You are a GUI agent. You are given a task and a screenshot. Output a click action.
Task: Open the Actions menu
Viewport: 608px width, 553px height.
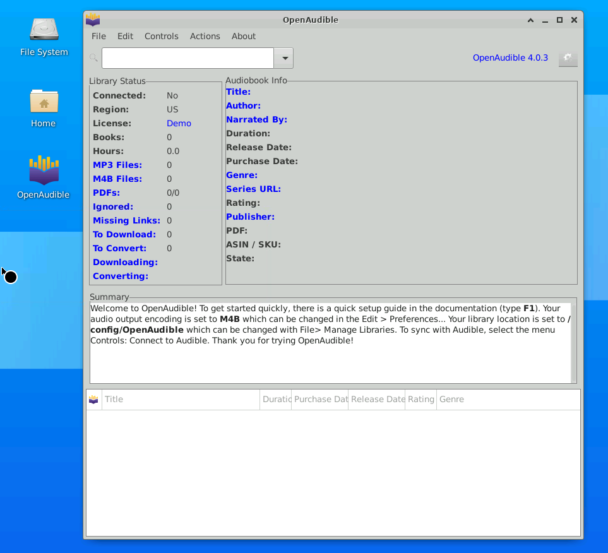pyautogui.click(x=205, y=36)
